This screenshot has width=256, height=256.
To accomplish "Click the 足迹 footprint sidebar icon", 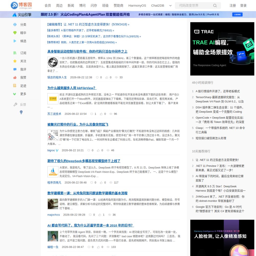I will point(15,86).
